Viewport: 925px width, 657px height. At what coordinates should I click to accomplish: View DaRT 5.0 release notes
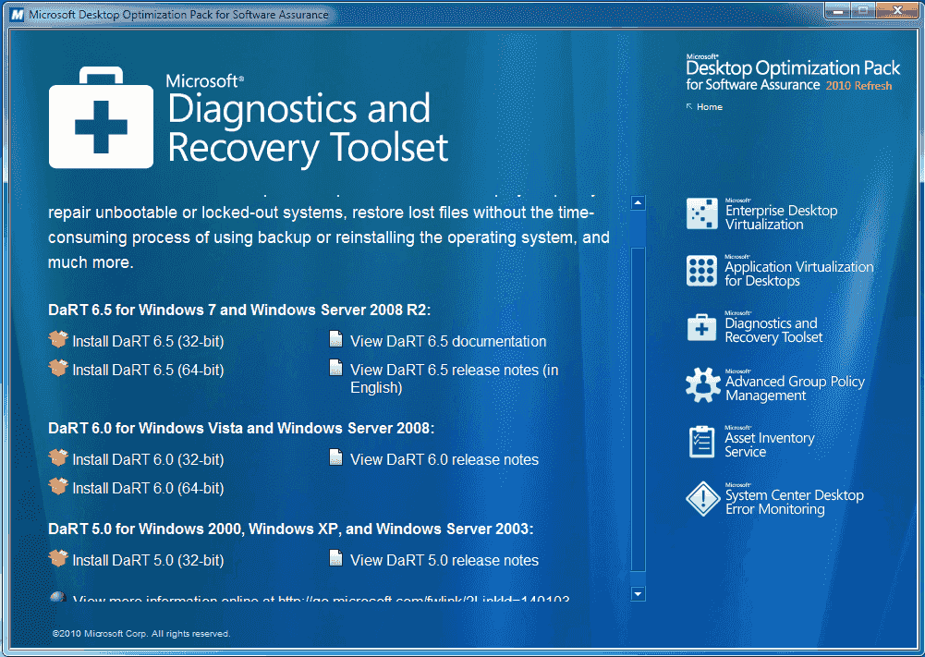click(x=444, y=561)
